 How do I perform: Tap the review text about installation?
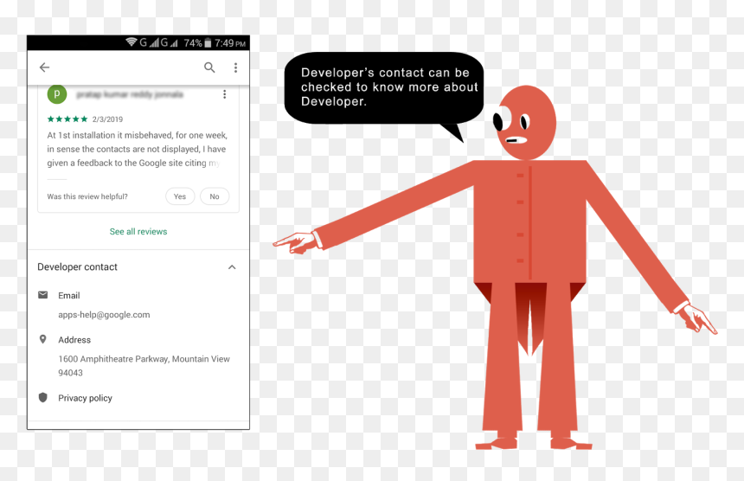click(138, 149)
